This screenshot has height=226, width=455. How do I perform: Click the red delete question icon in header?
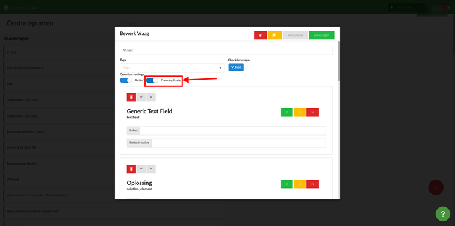pyautogui.click(x=260, y=35)
